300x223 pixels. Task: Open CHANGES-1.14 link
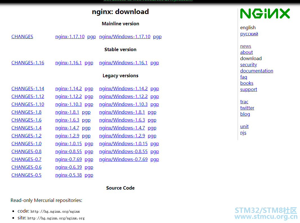(x=28, y=88)
